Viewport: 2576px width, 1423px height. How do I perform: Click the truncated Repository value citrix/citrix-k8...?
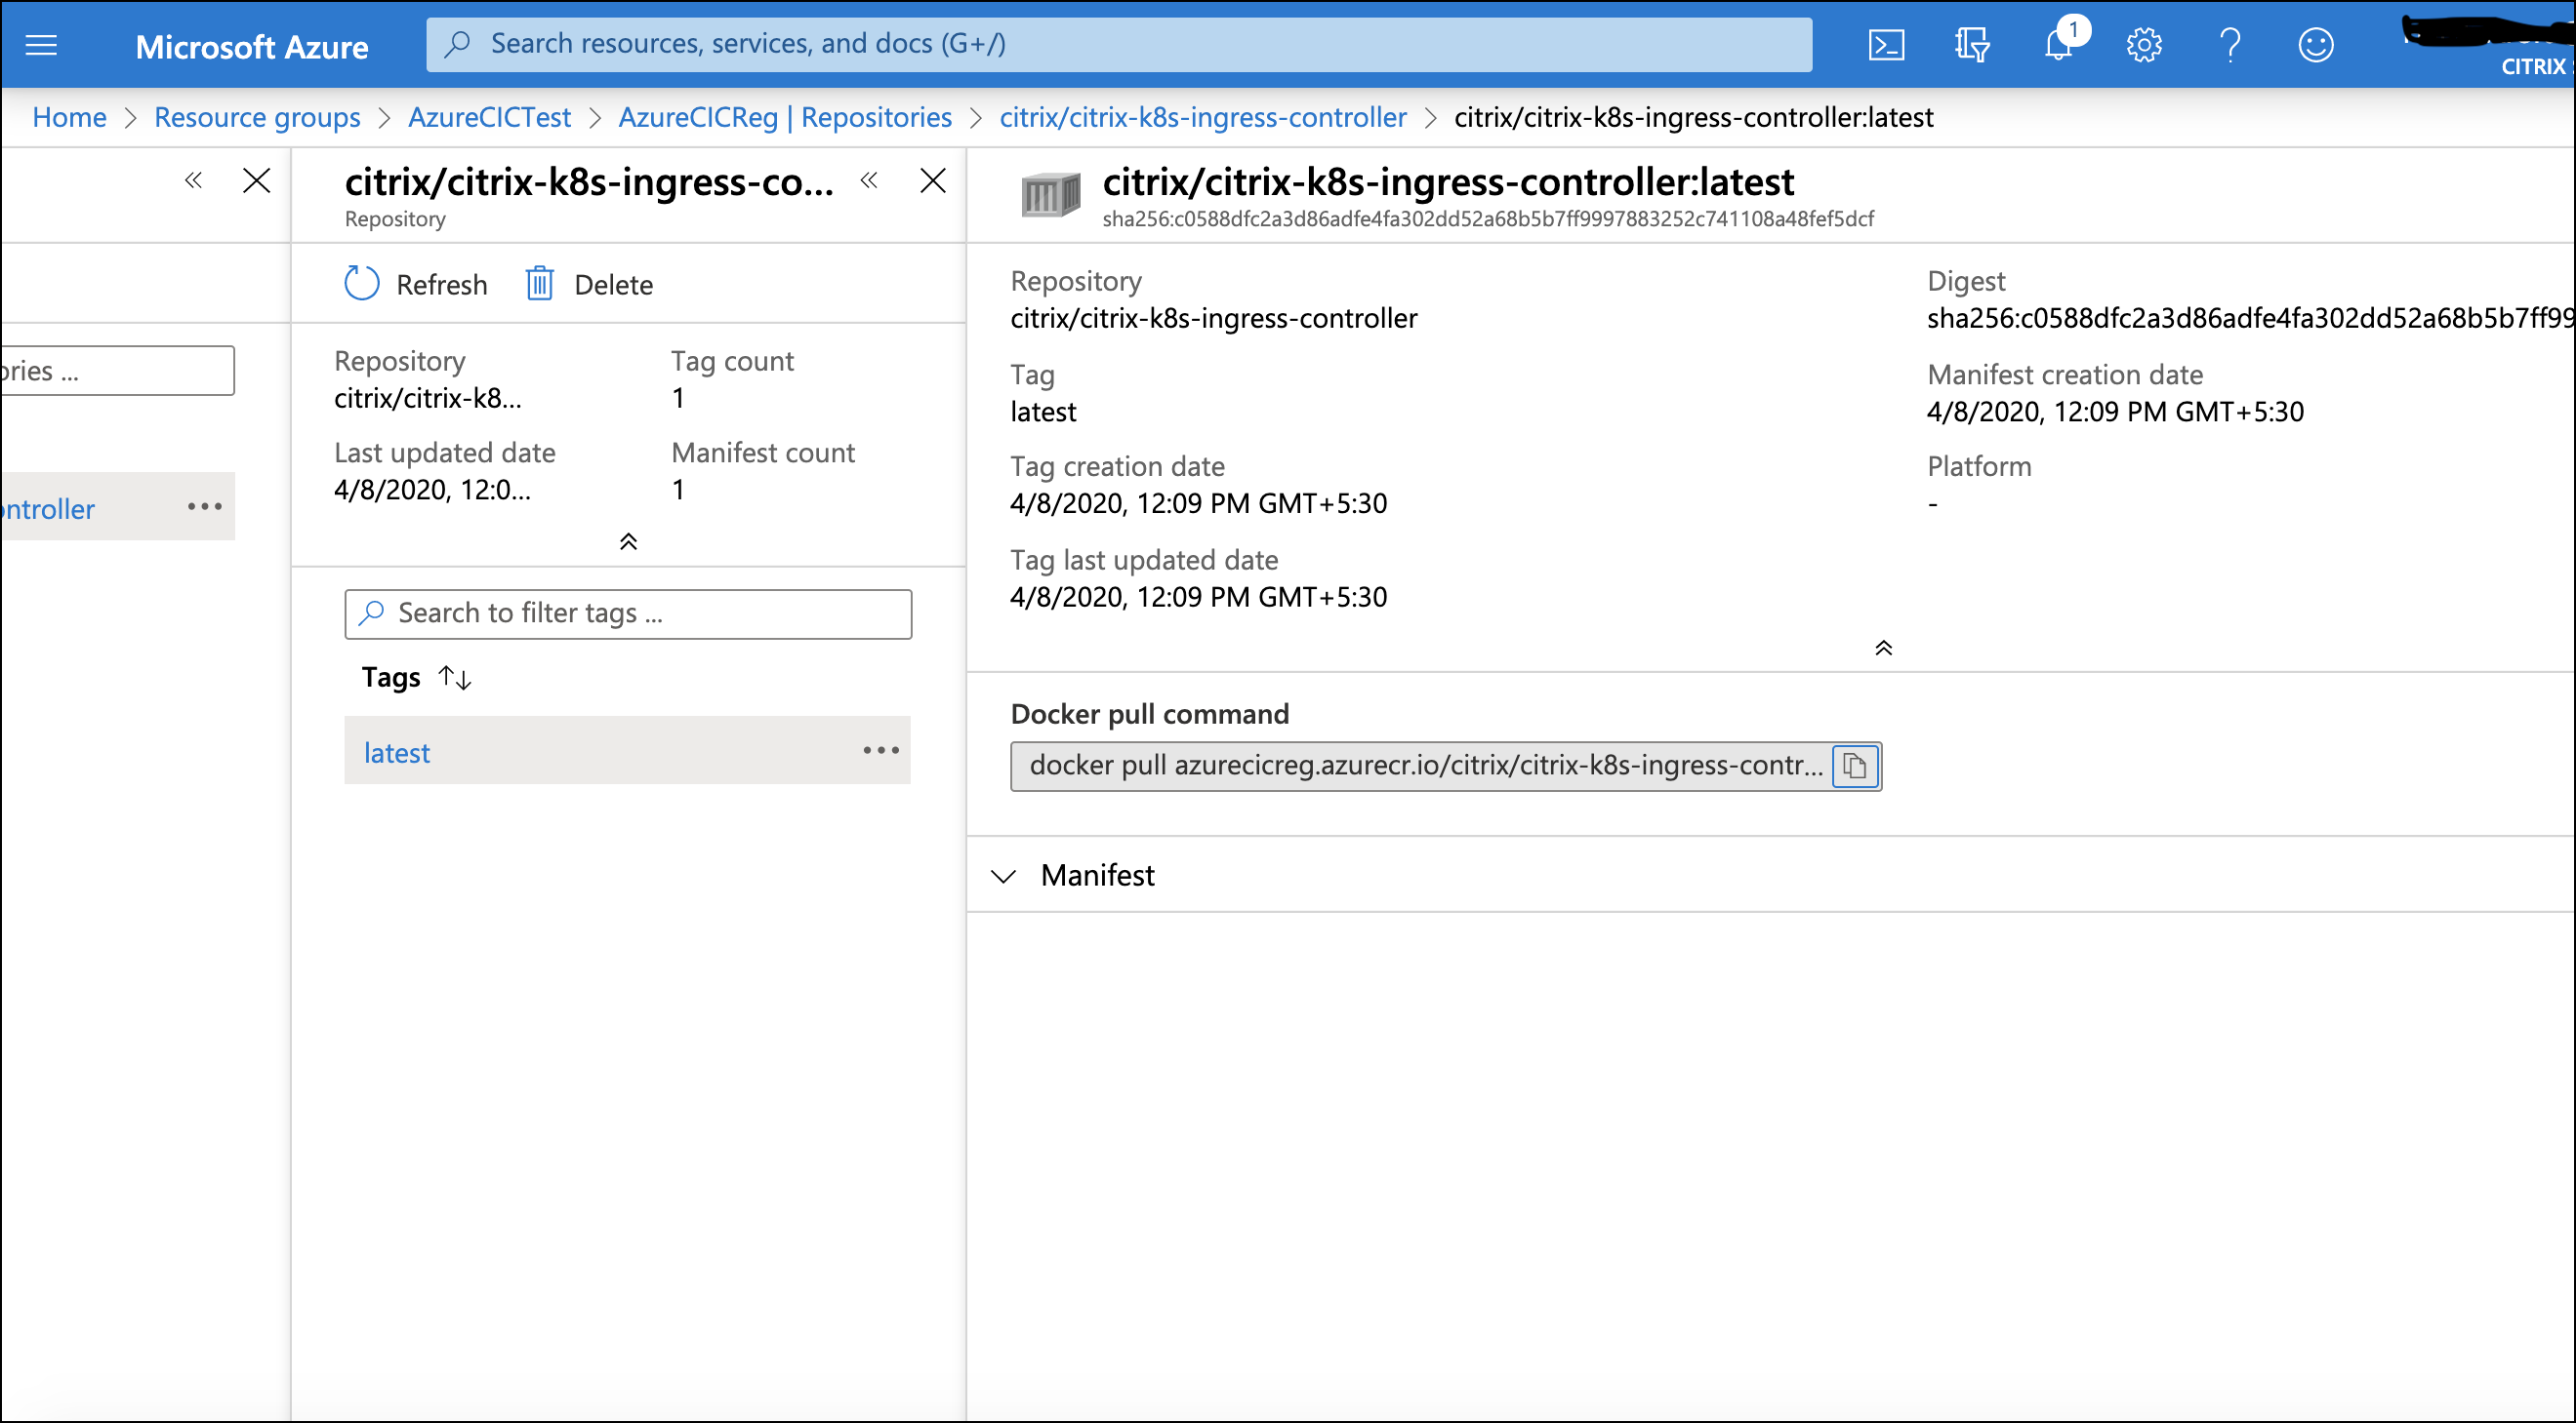coord(427,398)
